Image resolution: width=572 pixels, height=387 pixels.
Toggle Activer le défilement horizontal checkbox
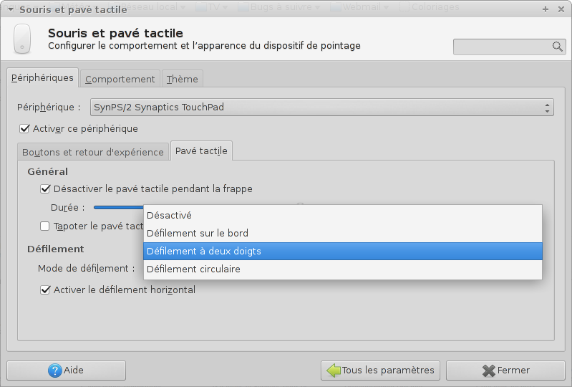46,290
